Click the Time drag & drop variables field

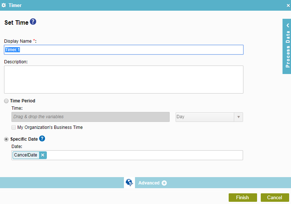click(90, 117)
